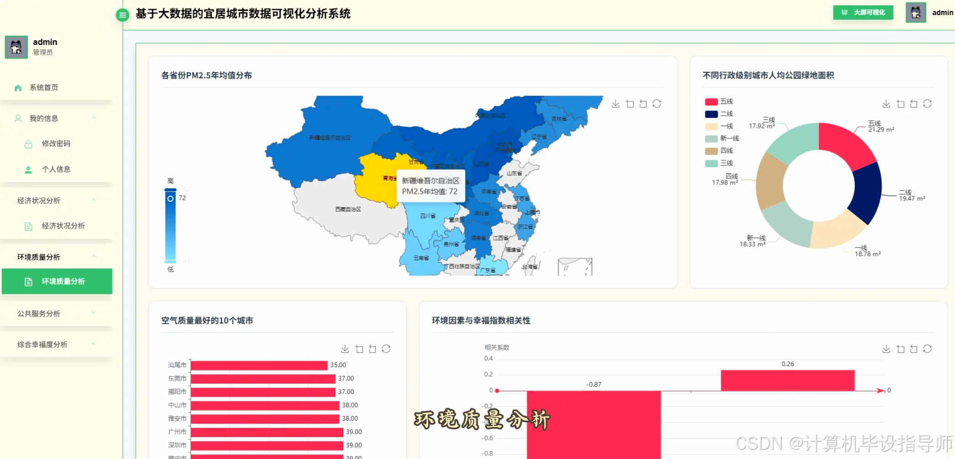
Task: Toggle 二线 legend item in pie chart
Action: tap(719, 114)
